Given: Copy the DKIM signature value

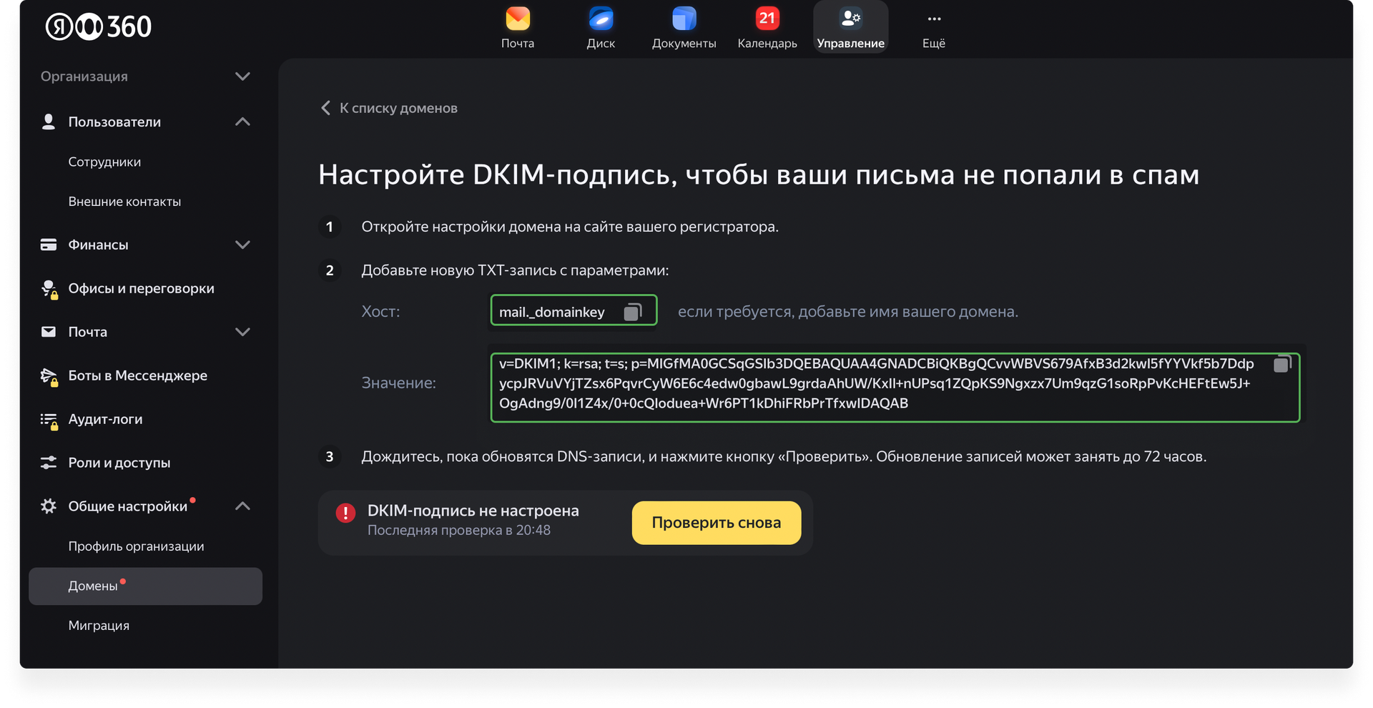Looking at the screenshot, I should point(1281,365).
